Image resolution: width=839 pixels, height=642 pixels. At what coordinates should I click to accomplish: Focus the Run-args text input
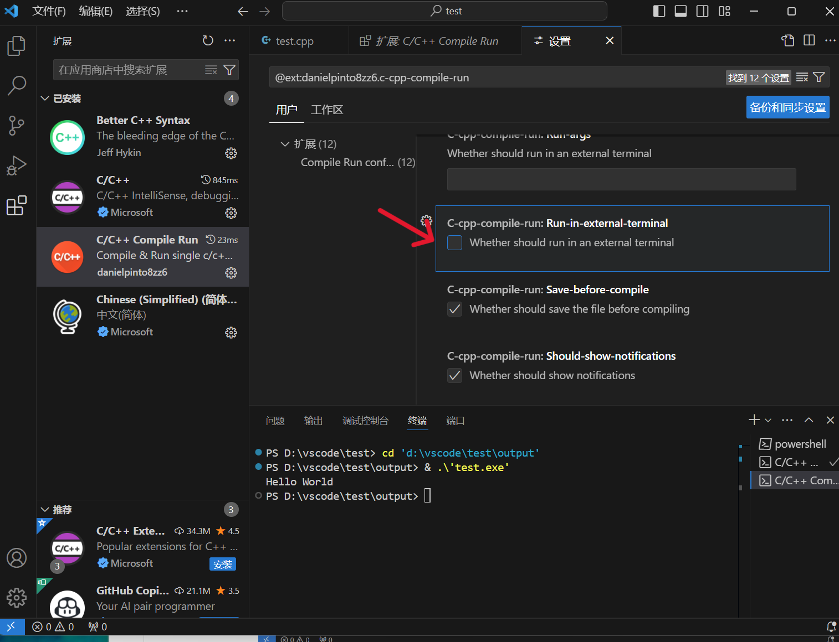coord(621,179)
